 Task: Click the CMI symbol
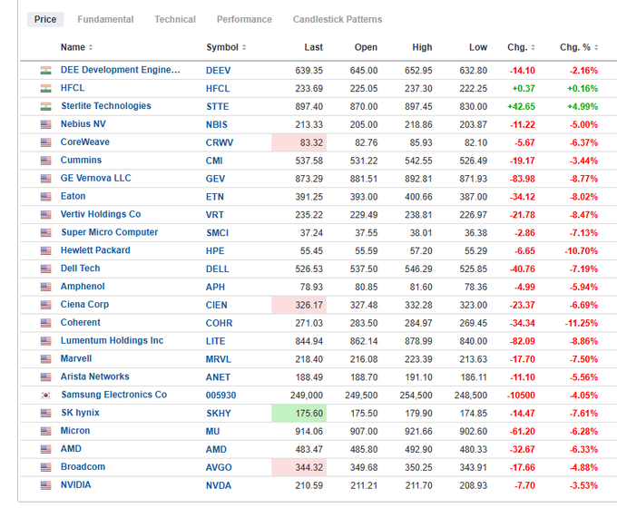point(214,161)
